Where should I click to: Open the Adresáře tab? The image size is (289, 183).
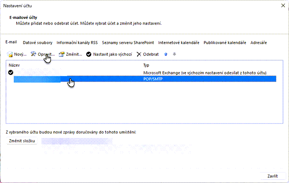[258, 43]
